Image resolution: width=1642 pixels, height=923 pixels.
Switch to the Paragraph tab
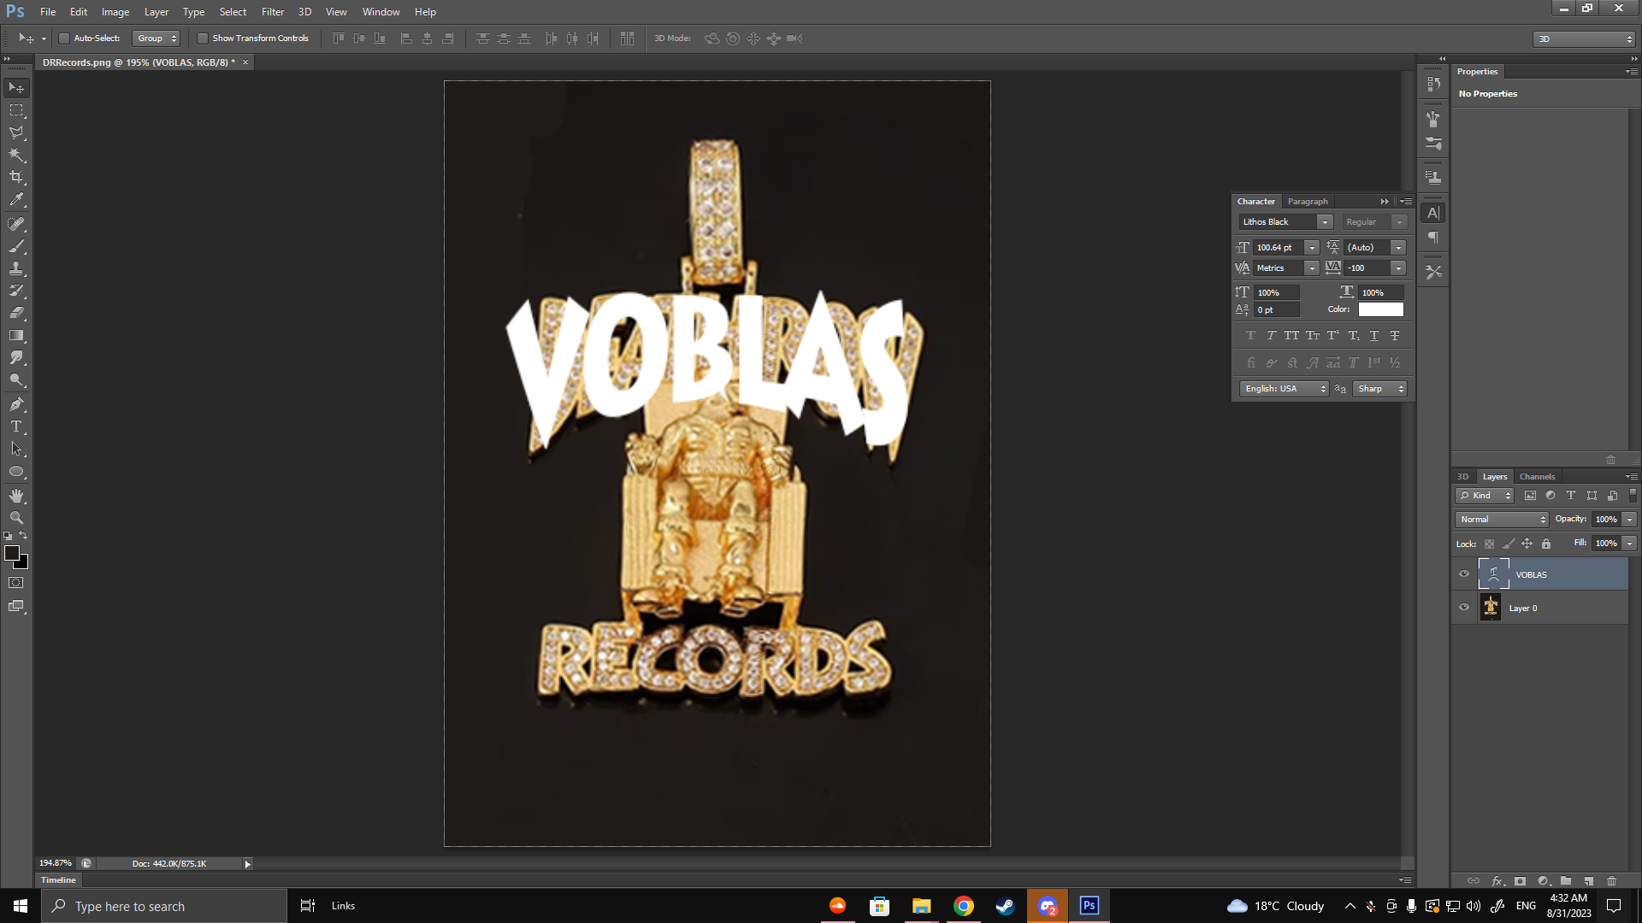point(1308,202)
